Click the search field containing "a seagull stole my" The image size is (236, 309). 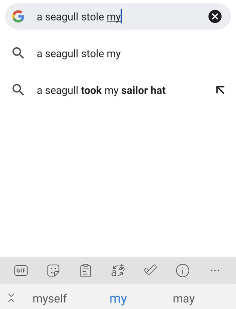click(x=118, y=16)
